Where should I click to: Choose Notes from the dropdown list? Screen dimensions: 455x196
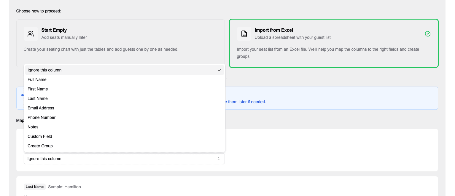point(33,127)
